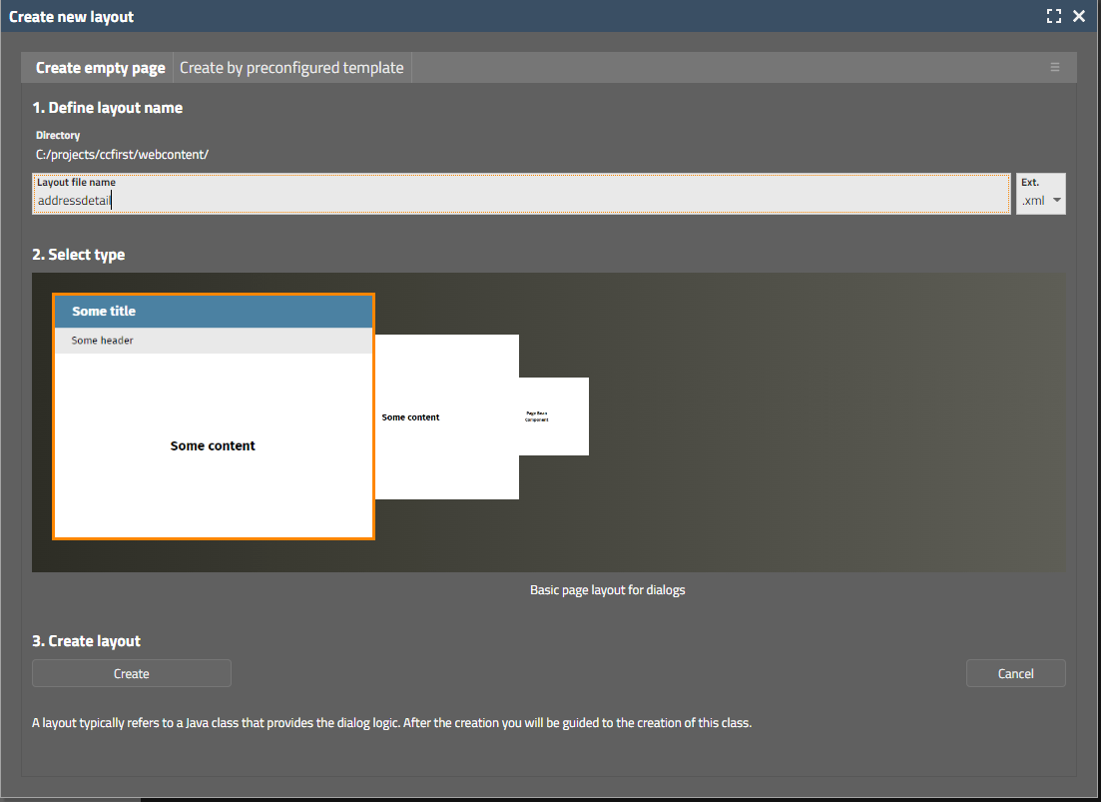1101x802 pixels.
Task: Click the Some header bar in thumbnail
Action: tap(213, 341)
